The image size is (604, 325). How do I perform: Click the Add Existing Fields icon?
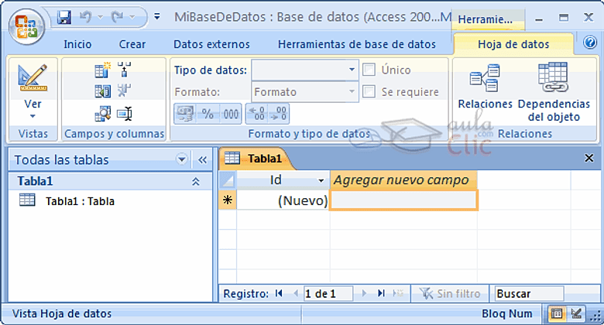coord(102,91)
